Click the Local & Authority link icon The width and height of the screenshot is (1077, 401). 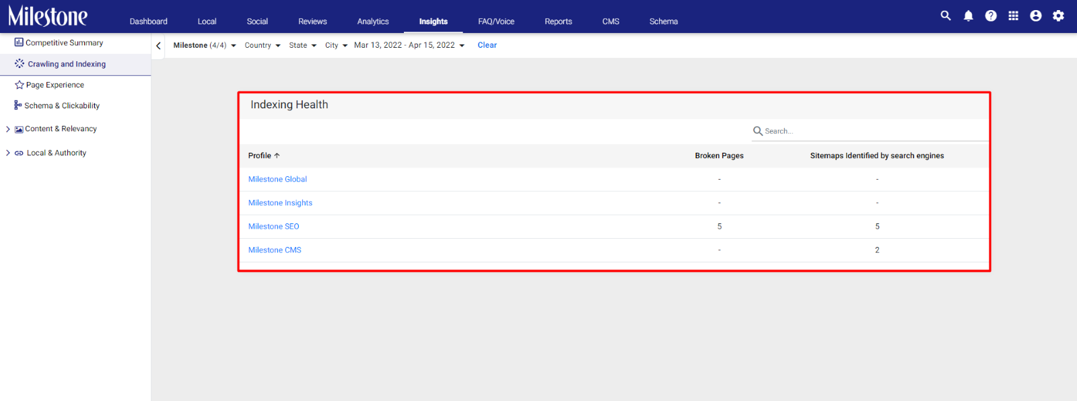(x=19, y=153)
